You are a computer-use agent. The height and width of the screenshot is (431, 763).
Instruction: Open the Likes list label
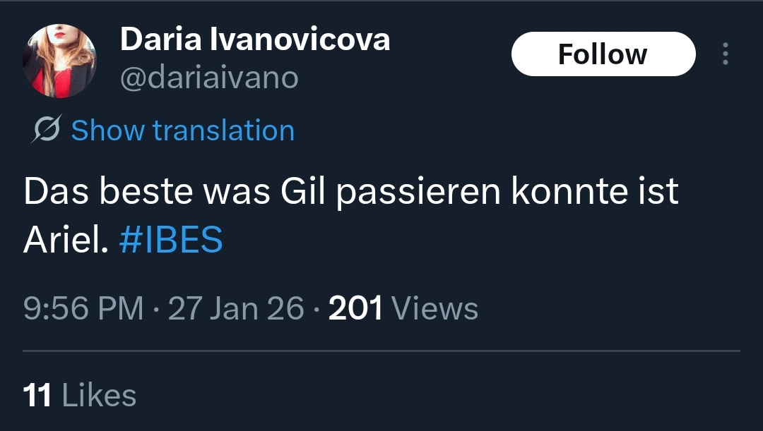tap(99, 395)
